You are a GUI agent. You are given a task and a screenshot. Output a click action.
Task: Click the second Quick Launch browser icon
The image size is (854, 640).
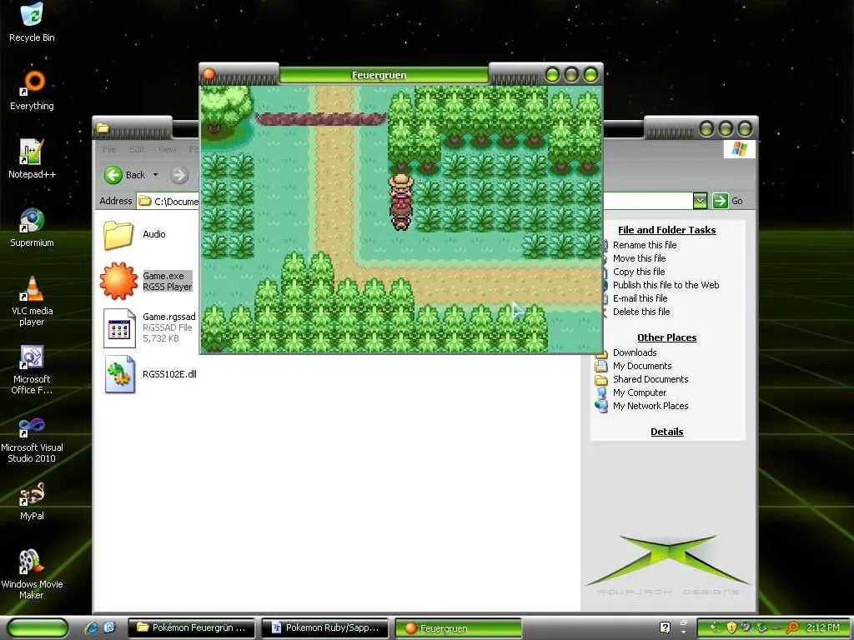109,627
